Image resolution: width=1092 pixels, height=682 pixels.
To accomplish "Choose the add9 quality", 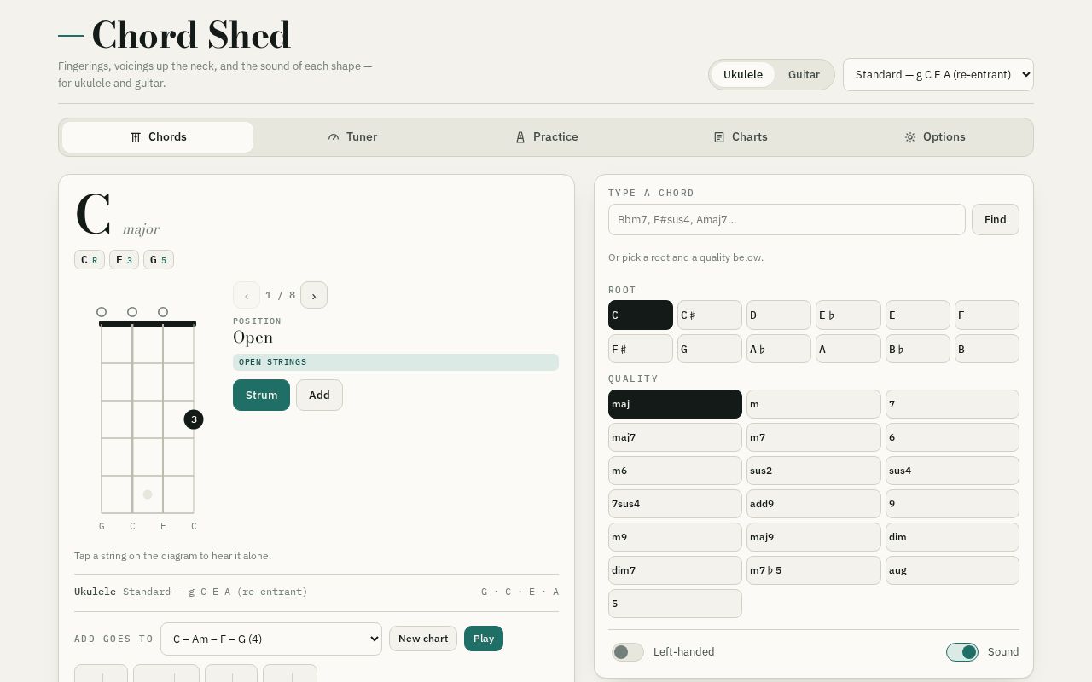I will pyautogui.click(x=814, y=504).
